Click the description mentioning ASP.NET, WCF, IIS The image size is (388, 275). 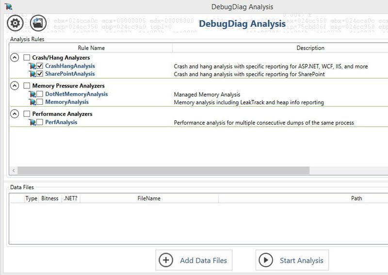click(x=271, y=66)
